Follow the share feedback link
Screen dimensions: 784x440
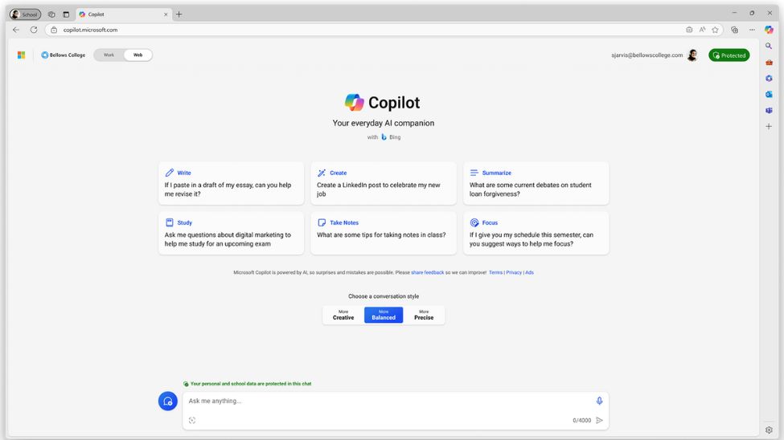pyautogui.click(x=427, y=273)
